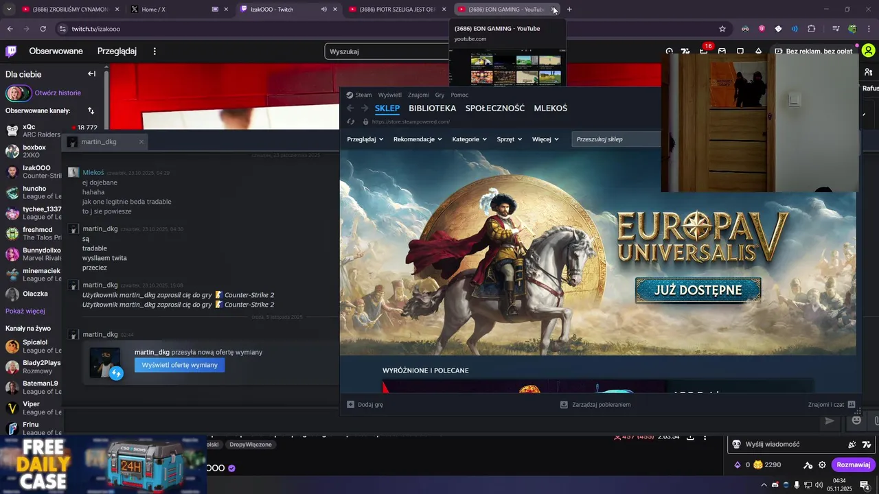The image size is (879, 494).
Task: Open the tychee_1337 channel
Action: (x=32, y=213)
